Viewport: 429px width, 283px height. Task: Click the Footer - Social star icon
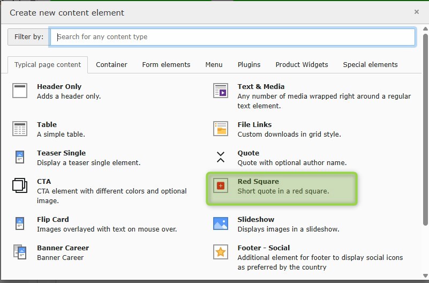(x=221, y=252)
